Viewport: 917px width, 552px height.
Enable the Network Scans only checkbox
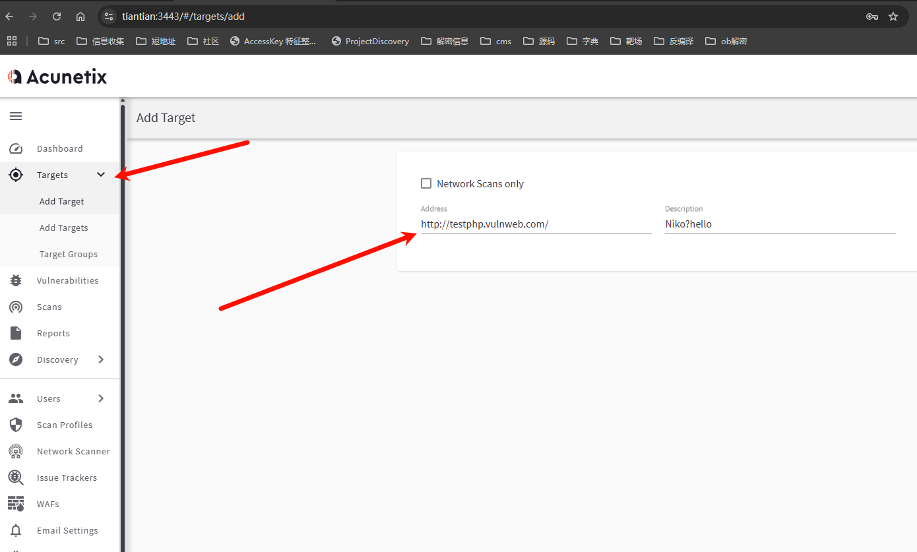[x=426, y=183]
